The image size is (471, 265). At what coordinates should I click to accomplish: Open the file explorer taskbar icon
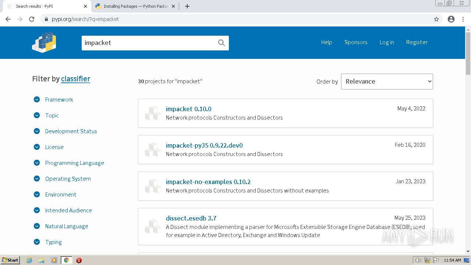pyautogui.click(x=42, y=260)
